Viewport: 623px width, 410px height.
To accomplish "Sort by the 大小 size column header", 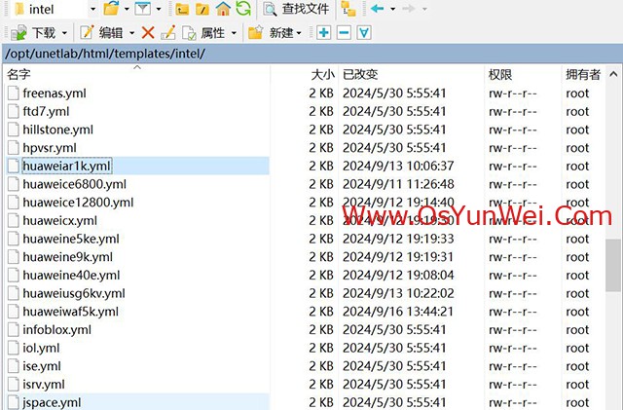I will (305, 74).
